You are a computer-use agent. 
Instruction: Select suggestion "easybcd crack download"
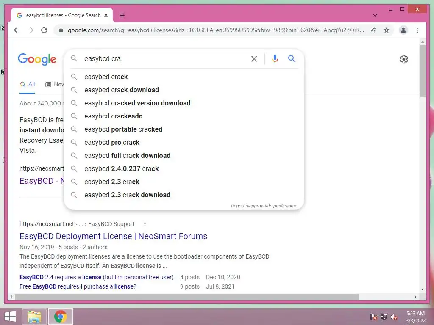[x=184, y=90]
